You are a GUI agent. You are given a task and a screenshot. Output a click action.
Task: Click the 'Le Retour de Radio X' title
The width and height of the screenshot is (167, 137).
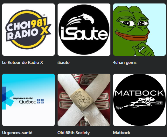click(23, 62)
